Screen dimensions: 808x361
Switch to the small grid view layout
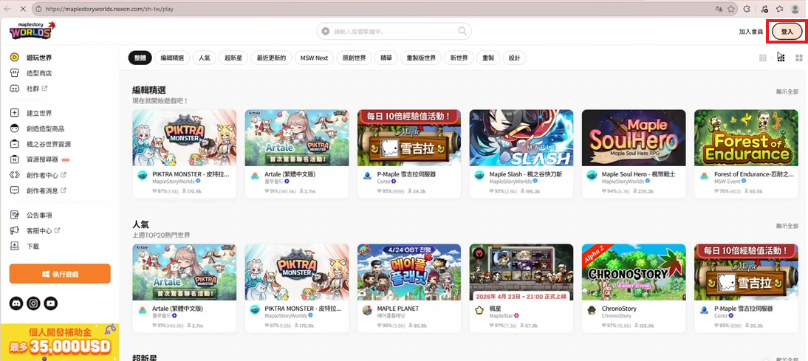pyautogui.click(x=763, y=58)
